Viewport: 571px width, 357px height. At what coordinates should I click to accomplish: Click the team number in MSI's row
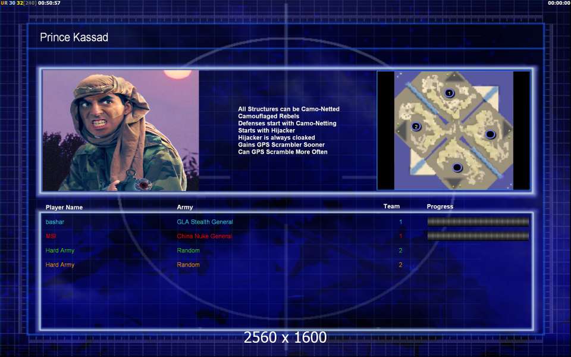click(400, 236)
